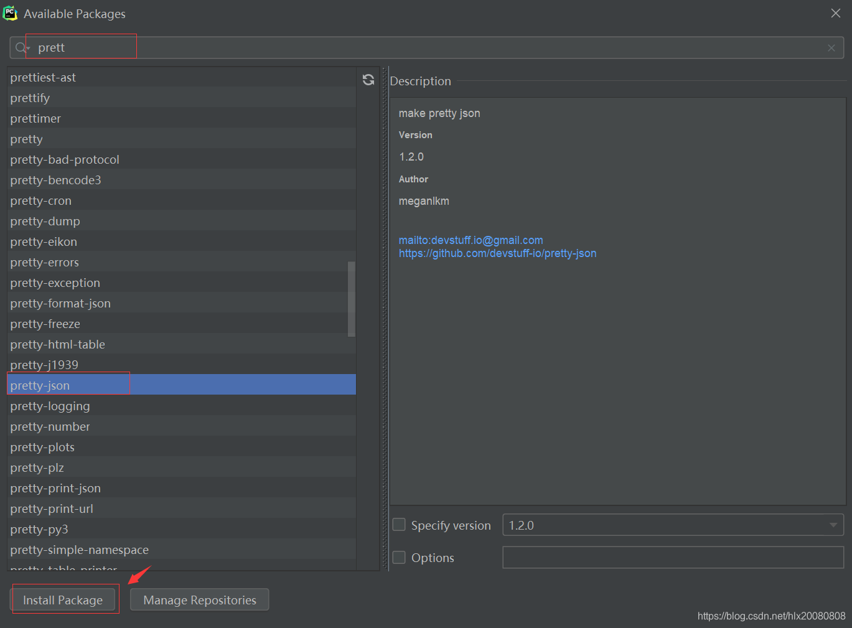Open the version 1.2.0 dropdown
Screen dimensions: 852x628
(673, 525)
